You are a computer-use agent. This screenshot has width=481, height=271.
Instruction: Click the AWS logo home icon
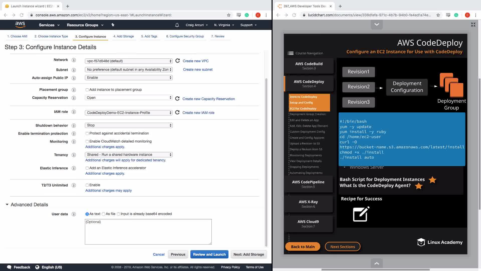pos(20,25)
